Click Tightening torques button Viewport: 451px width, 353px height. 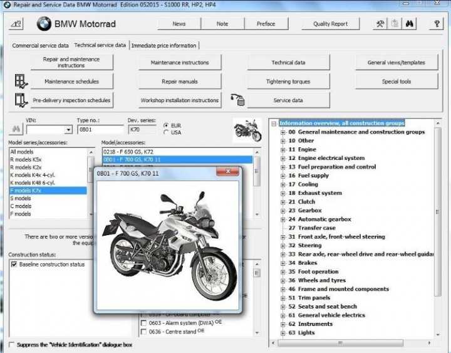click(x=288, y=82)
